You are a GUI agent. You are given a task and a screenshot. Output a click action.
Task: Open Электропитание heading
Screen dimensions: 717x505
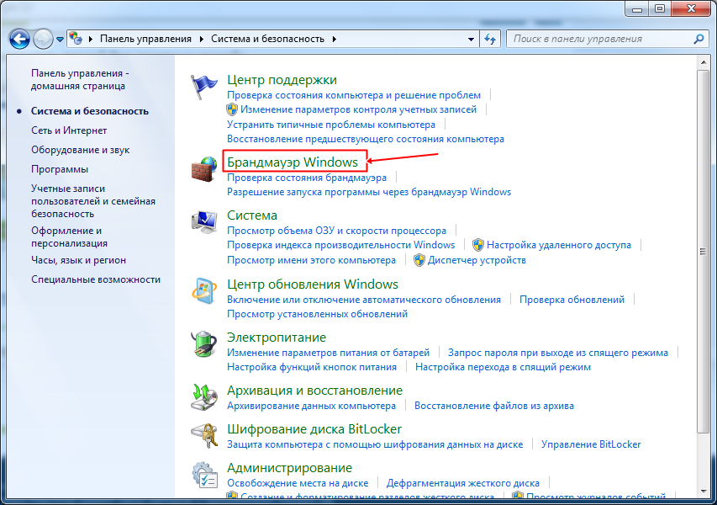click(x=277, y=337)
